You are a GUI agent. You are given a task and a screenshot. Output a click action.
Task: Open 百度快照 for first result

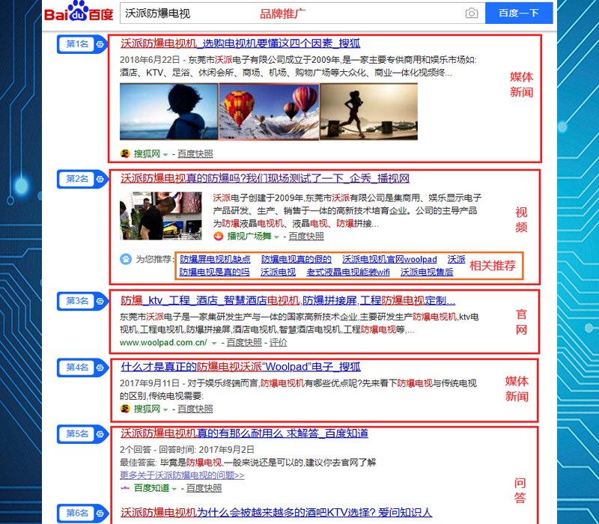[195, 153]
